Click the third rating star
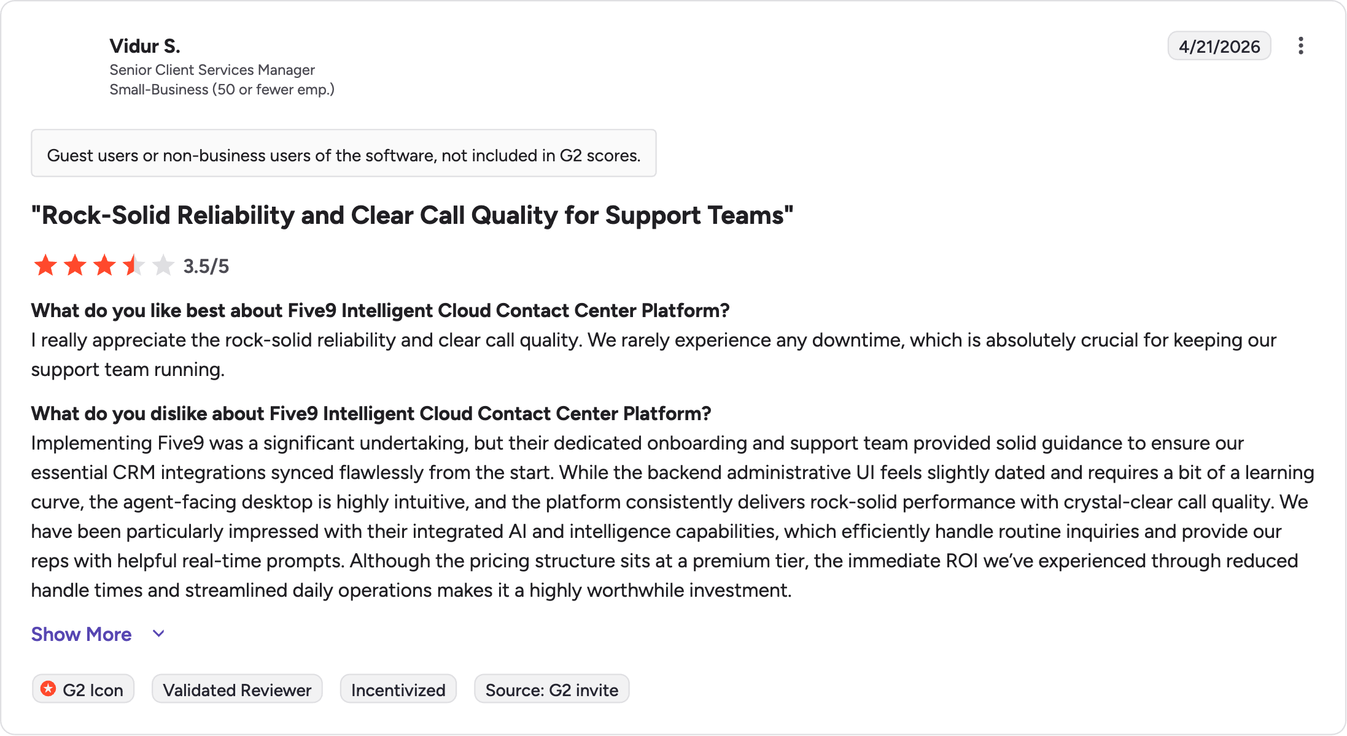The image size is (1347, 736). pyautogui.click(x=104, y=266)
